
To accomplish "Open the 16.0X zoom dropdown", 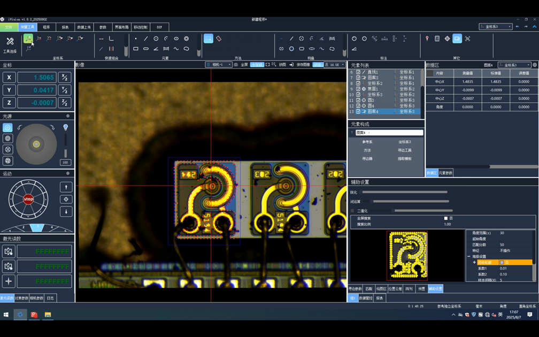I will pyautogui.click(x=334, y=65).
